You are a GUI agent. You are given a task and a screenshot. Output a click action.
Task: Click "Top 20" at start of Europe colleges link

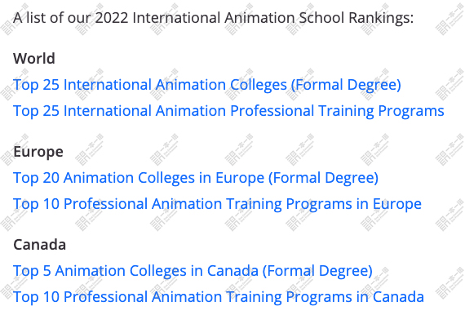(x=36, y=178)
